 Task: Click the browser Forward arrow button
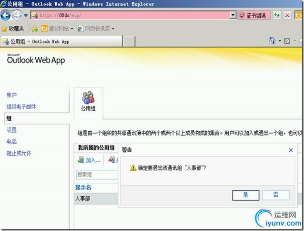click(x=17, y=15)
